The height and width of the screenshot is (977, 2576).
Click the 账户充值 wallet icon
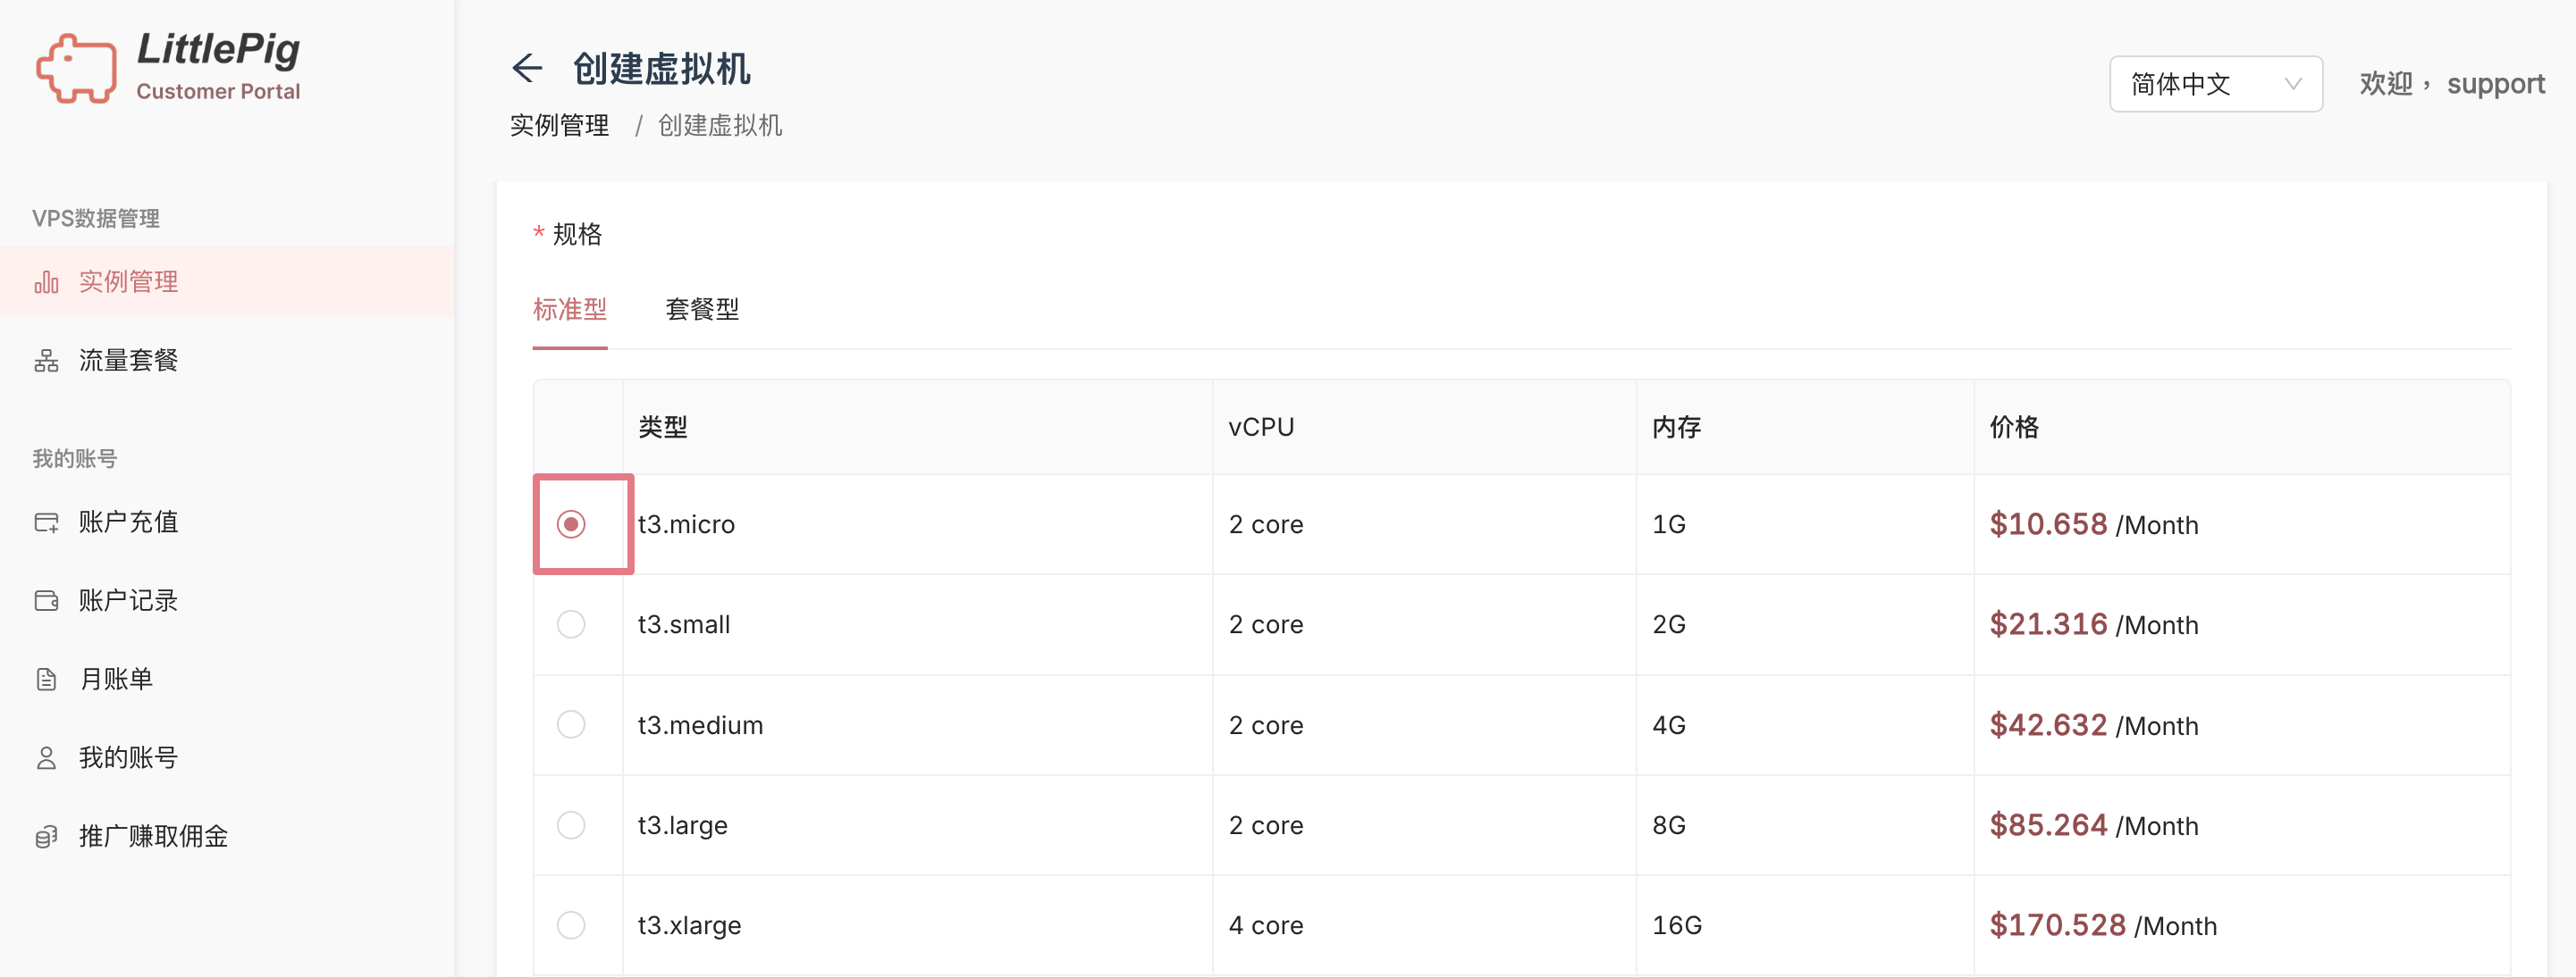click(46, 522)
